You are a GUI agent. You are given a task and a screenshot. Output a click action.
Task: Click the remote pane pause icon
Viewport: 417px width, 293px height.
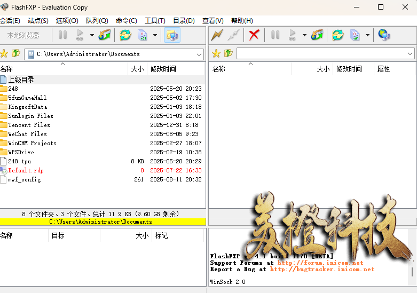click(x=276, y=35)
